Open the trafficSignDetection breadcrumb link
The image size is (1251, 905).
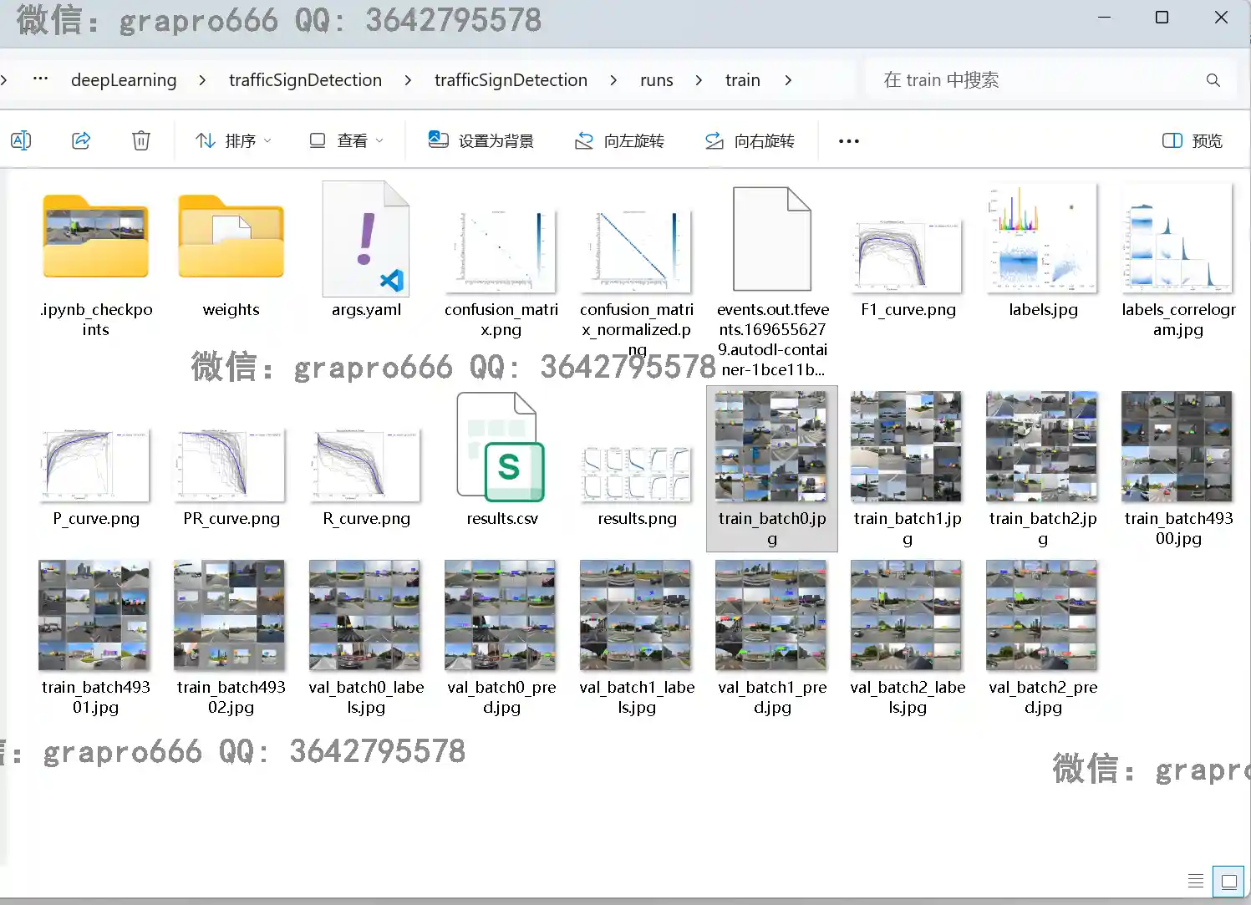[305, 79]
